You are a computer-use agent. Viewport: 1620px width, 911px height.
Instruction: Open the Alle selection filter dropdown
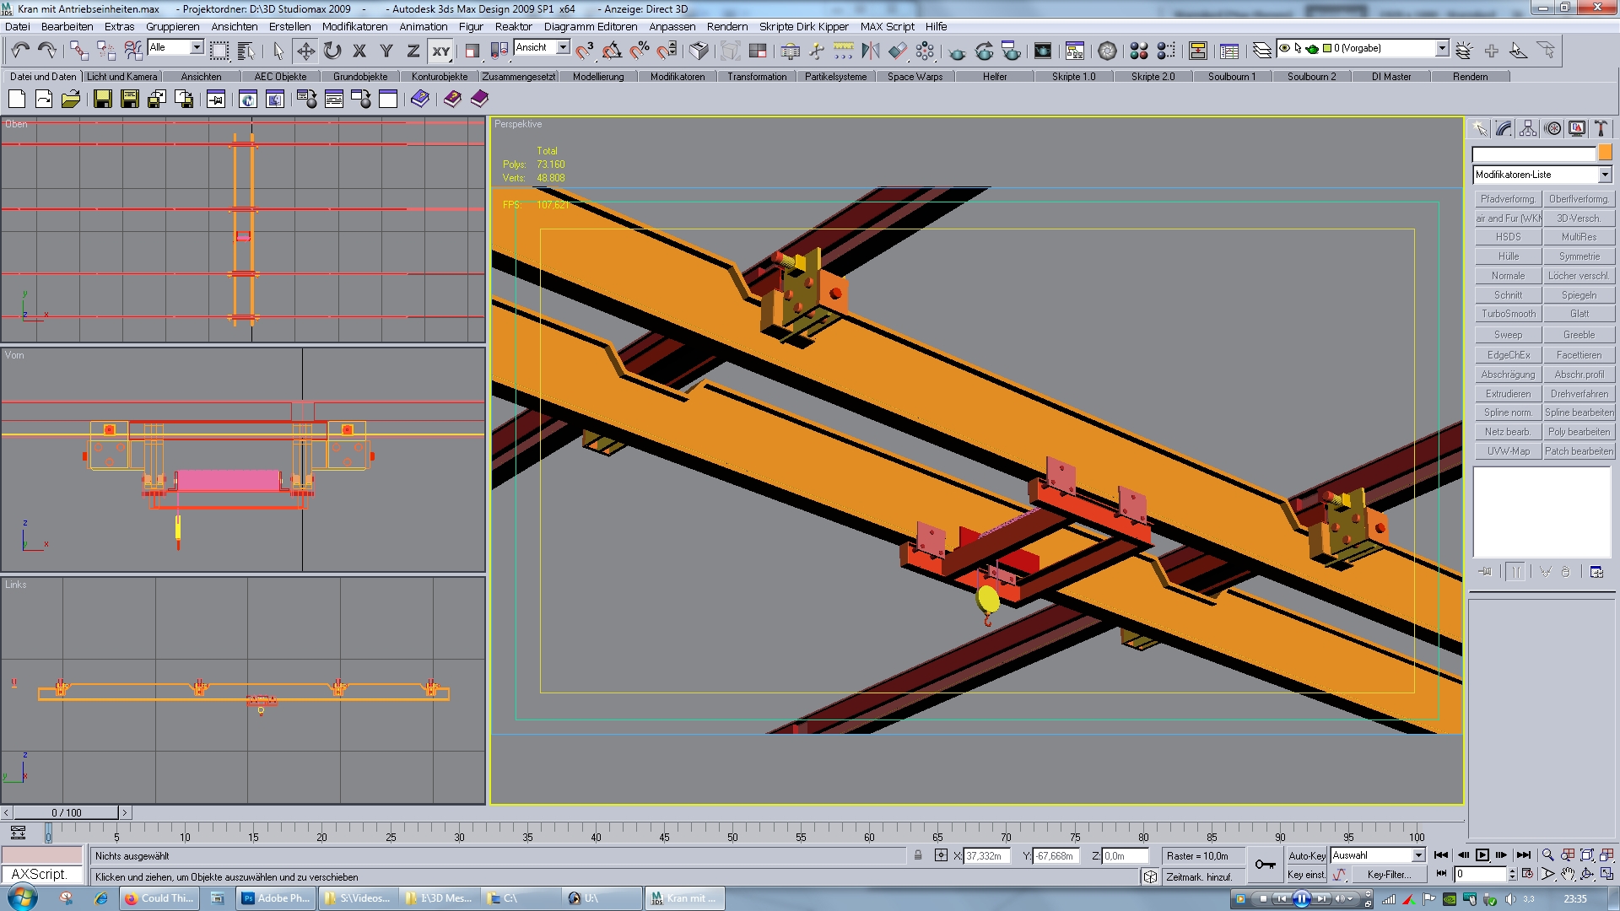point(197,47)
